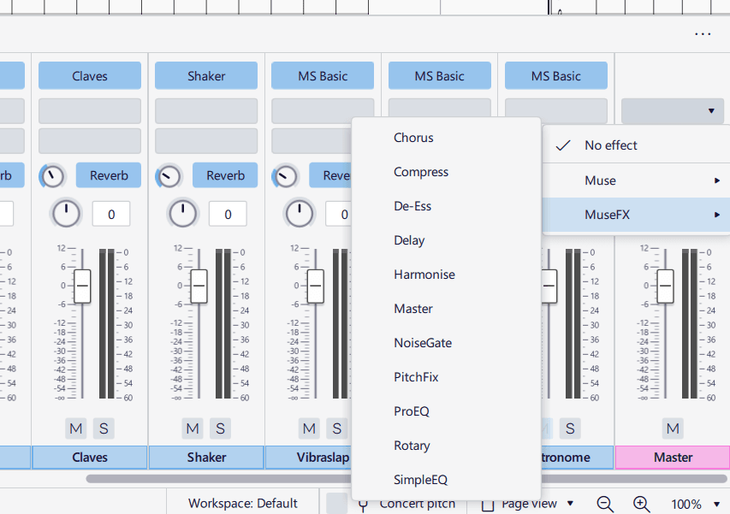
Task: Open the 100% zoom level dropdown
Action: pos(717,504)
